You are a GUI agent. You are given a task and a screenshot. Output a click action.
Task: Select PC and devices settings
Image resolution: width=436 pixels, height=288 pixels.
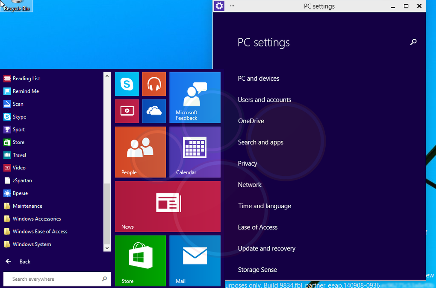[259, 79]
